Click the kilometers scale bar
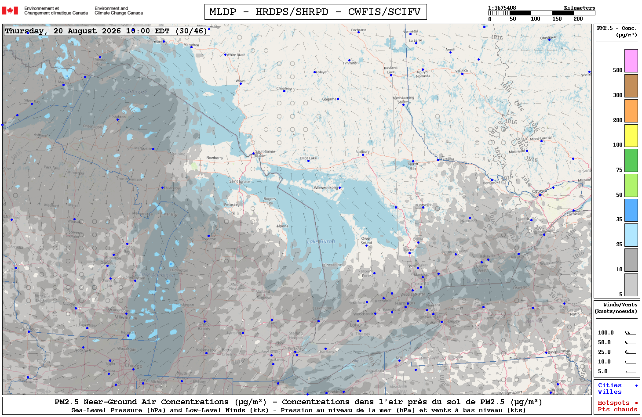This screenshot has width=642, height=417. click(x=541, y=13)
